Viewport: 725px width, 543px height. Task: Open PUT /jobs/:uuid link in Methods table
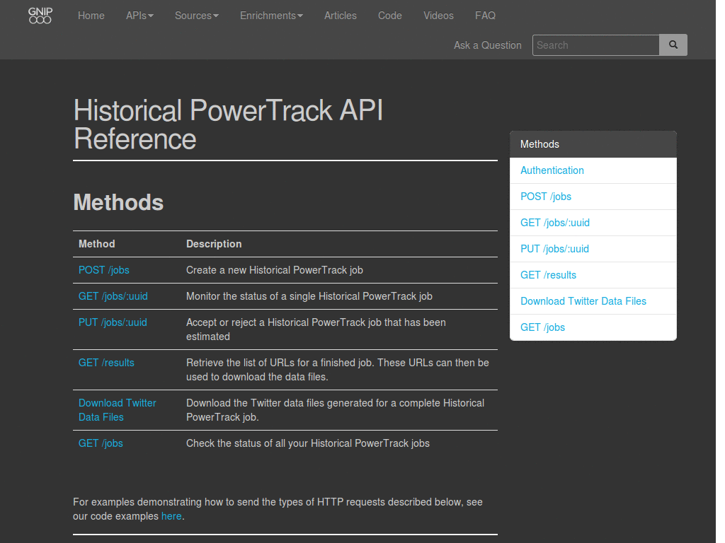[113, 322]
